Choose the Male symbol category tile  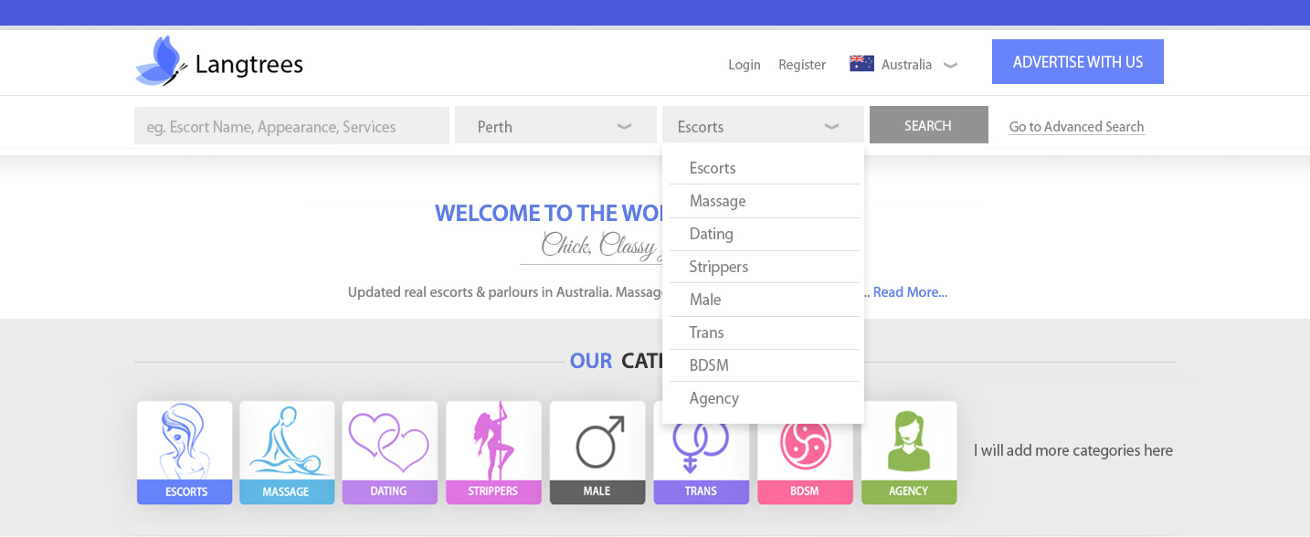coord(597,452)
